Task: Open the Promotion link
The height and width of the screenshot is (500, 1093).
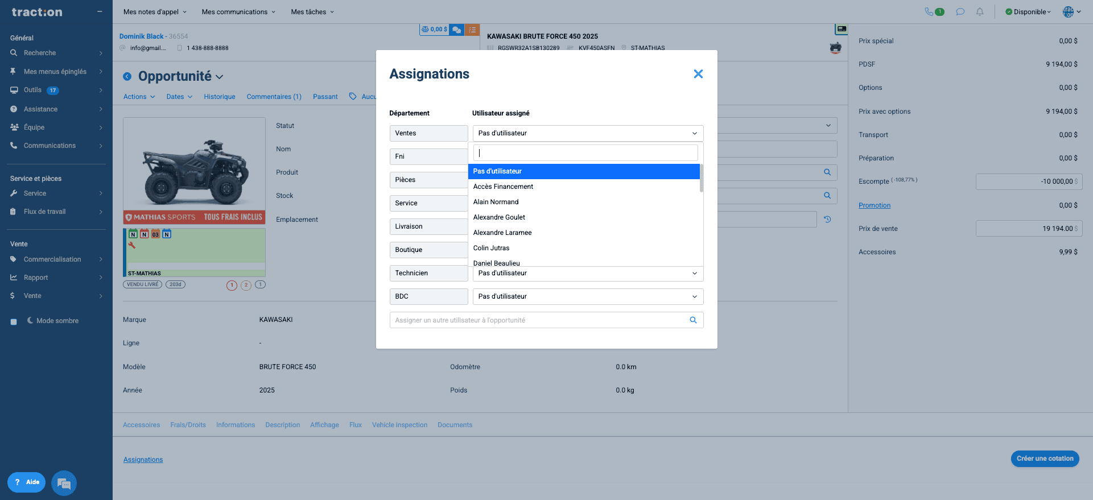Action: click(875, 205)
